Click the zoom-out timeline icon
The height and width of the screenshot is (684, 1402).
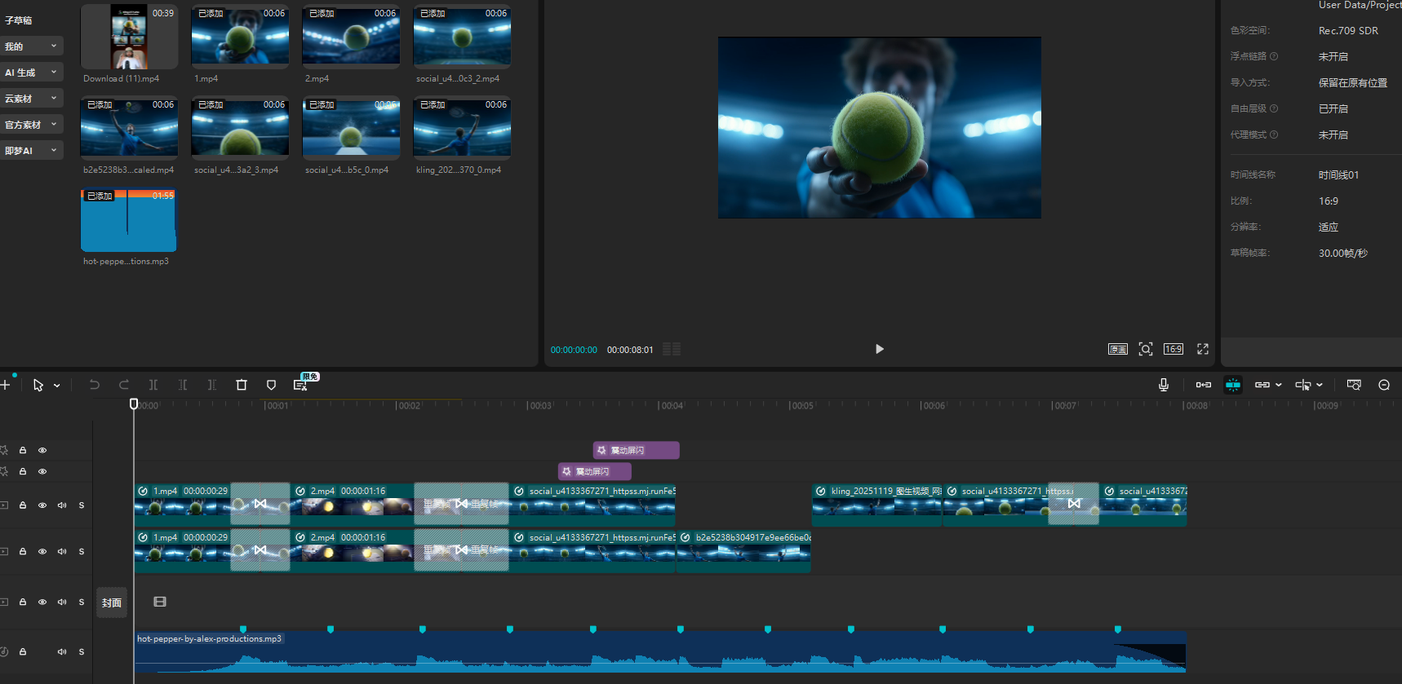[1383, 385]
